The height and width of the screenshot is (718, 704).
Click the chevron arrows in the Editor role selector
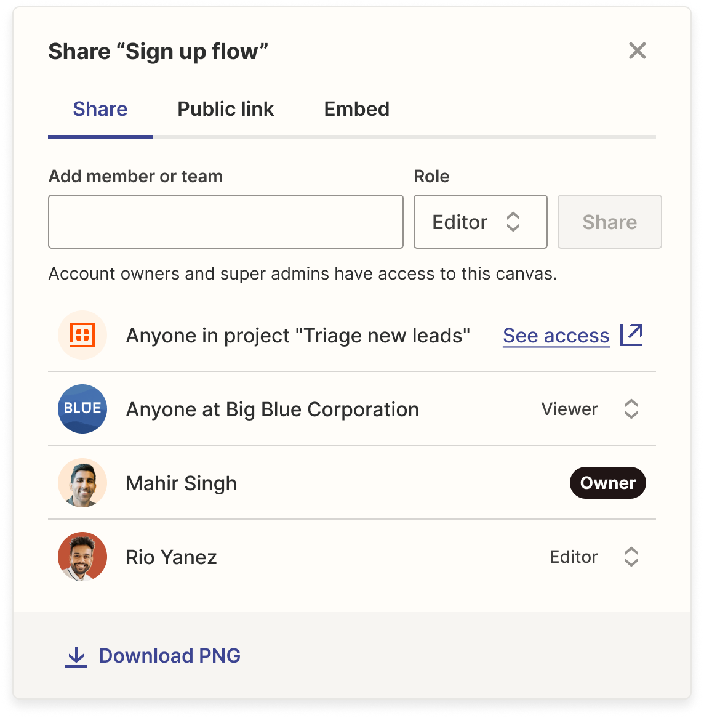513,222
